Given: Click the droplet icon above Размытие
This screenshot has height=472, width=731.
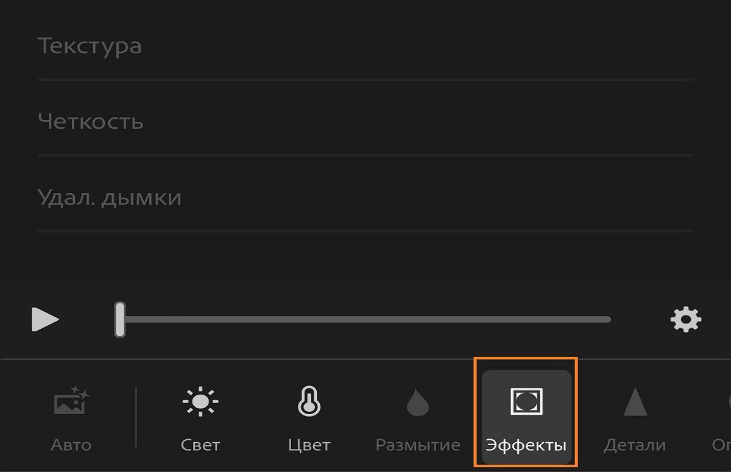Looking at the screenshot, I should (x=417, y=402).
